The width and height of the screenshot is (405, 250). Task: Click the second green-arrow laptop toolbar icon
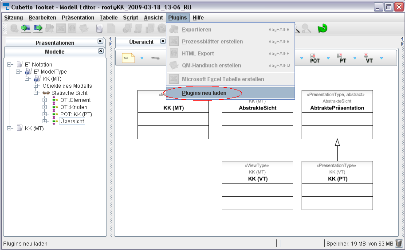click(38, 28)
